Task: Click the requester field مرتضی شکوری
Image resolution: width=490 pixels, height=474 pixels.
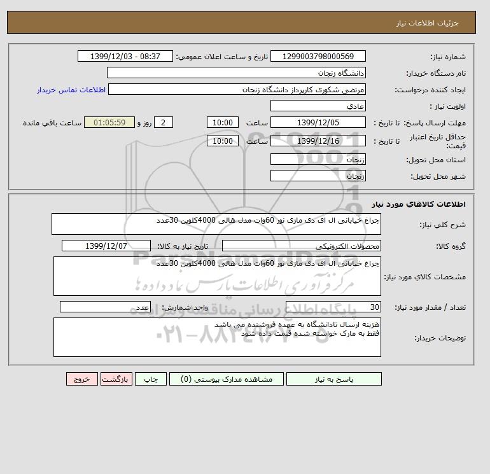Action: click(237, 89)
